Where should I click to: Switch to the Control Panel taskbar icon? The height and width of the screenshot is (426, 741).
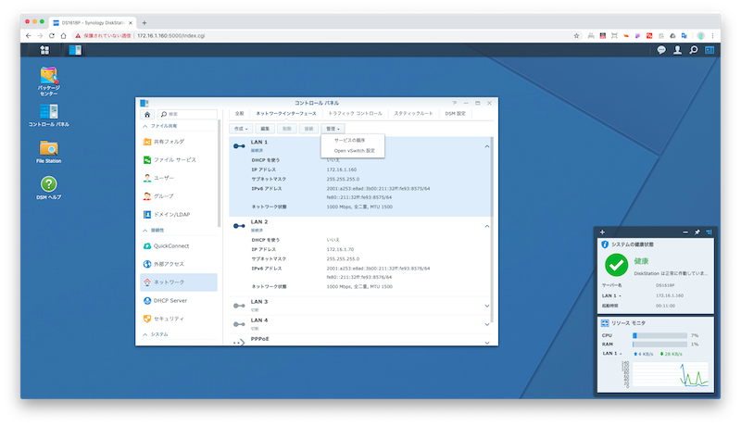click(x=75, y=50)
